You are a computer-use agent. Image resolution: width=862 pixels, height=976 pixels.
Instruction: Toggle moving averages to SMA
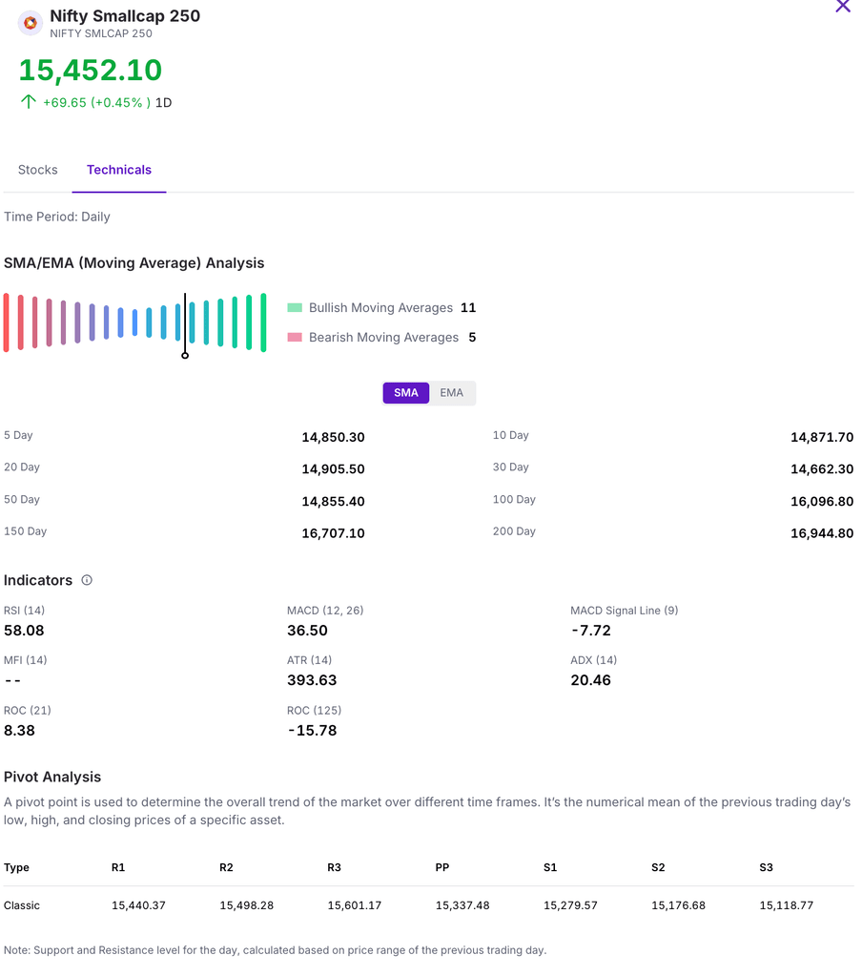(406, 393)
